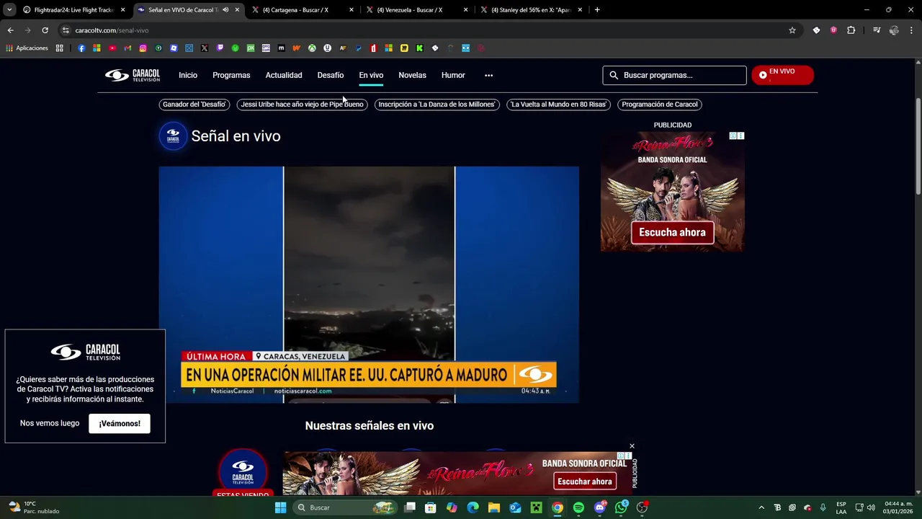This screenshot has height=519, width=922.
Task: Go back to previous page
Action: pyautogui.click(x=10, y=30)
